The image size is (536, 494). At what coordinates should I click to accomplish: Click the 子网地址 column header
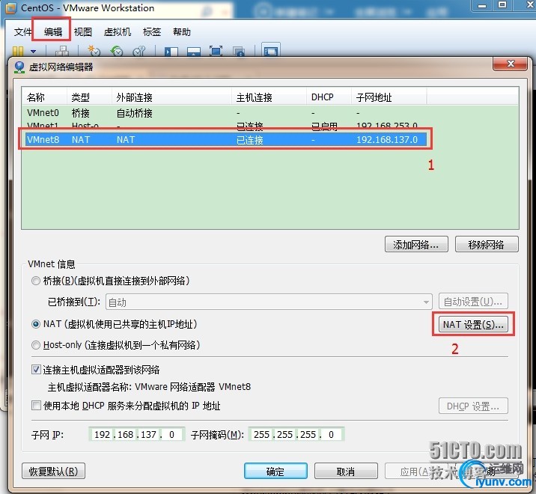tap(389, 97)
